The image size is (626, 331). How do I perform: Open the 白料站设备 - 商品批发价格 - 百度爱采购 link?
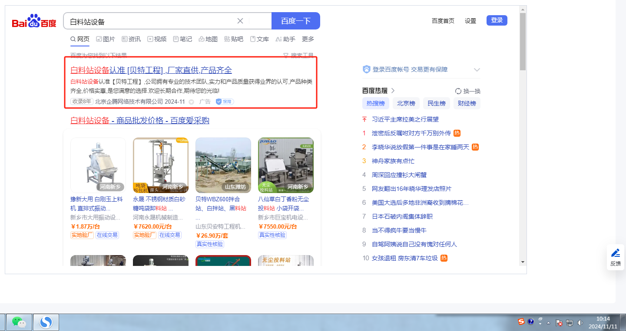tap(140, 120)
